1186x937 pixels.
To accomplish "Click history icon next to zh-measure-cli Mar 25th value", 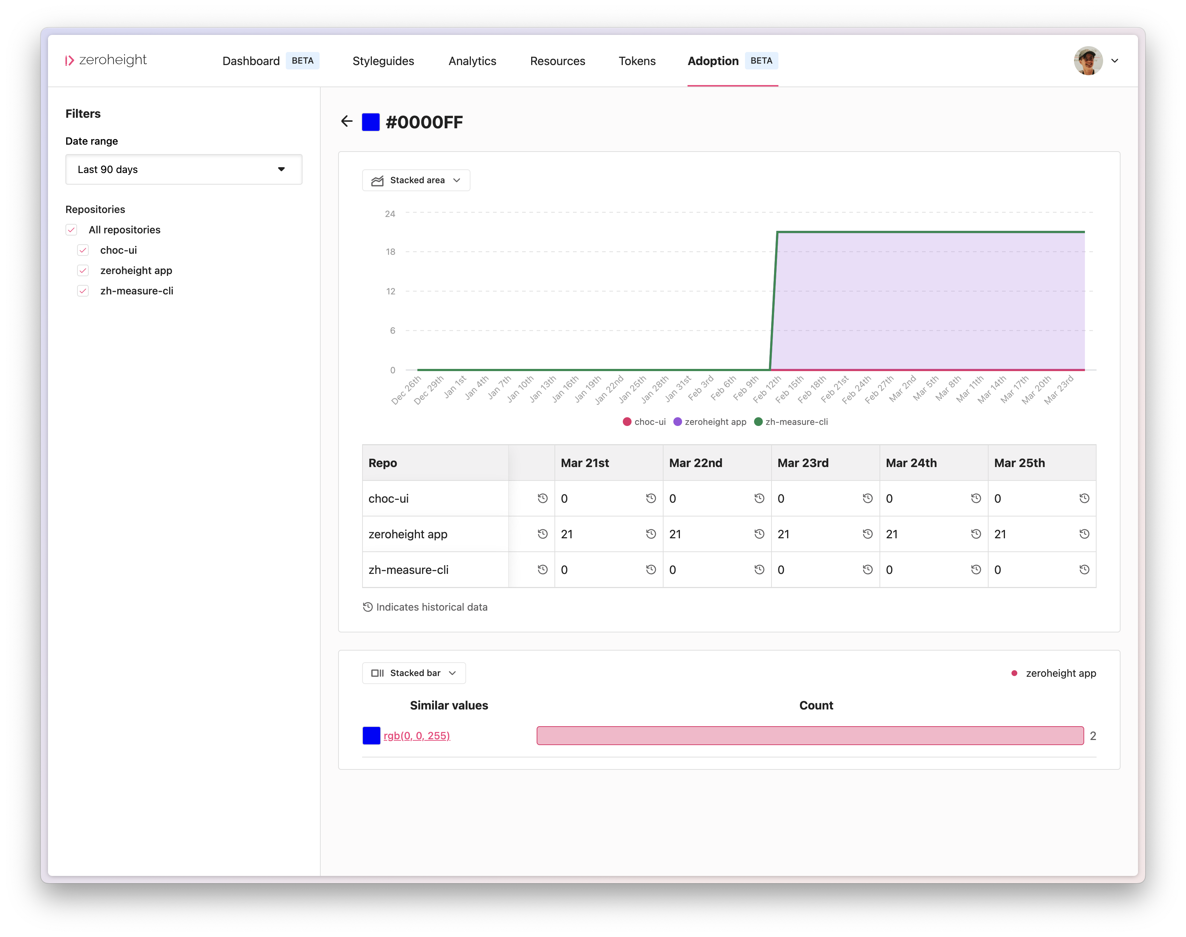I will pyautogui.click(x=1085, y=570).
